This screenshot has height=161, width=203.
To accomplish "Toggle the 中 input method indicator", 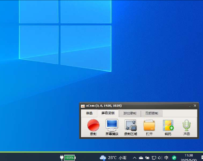I will coord(166,158).
